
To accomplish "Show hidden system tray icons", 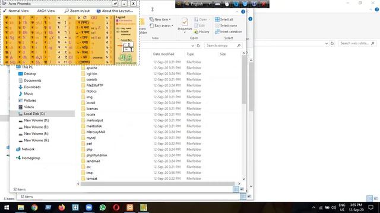I will point(313,208).
